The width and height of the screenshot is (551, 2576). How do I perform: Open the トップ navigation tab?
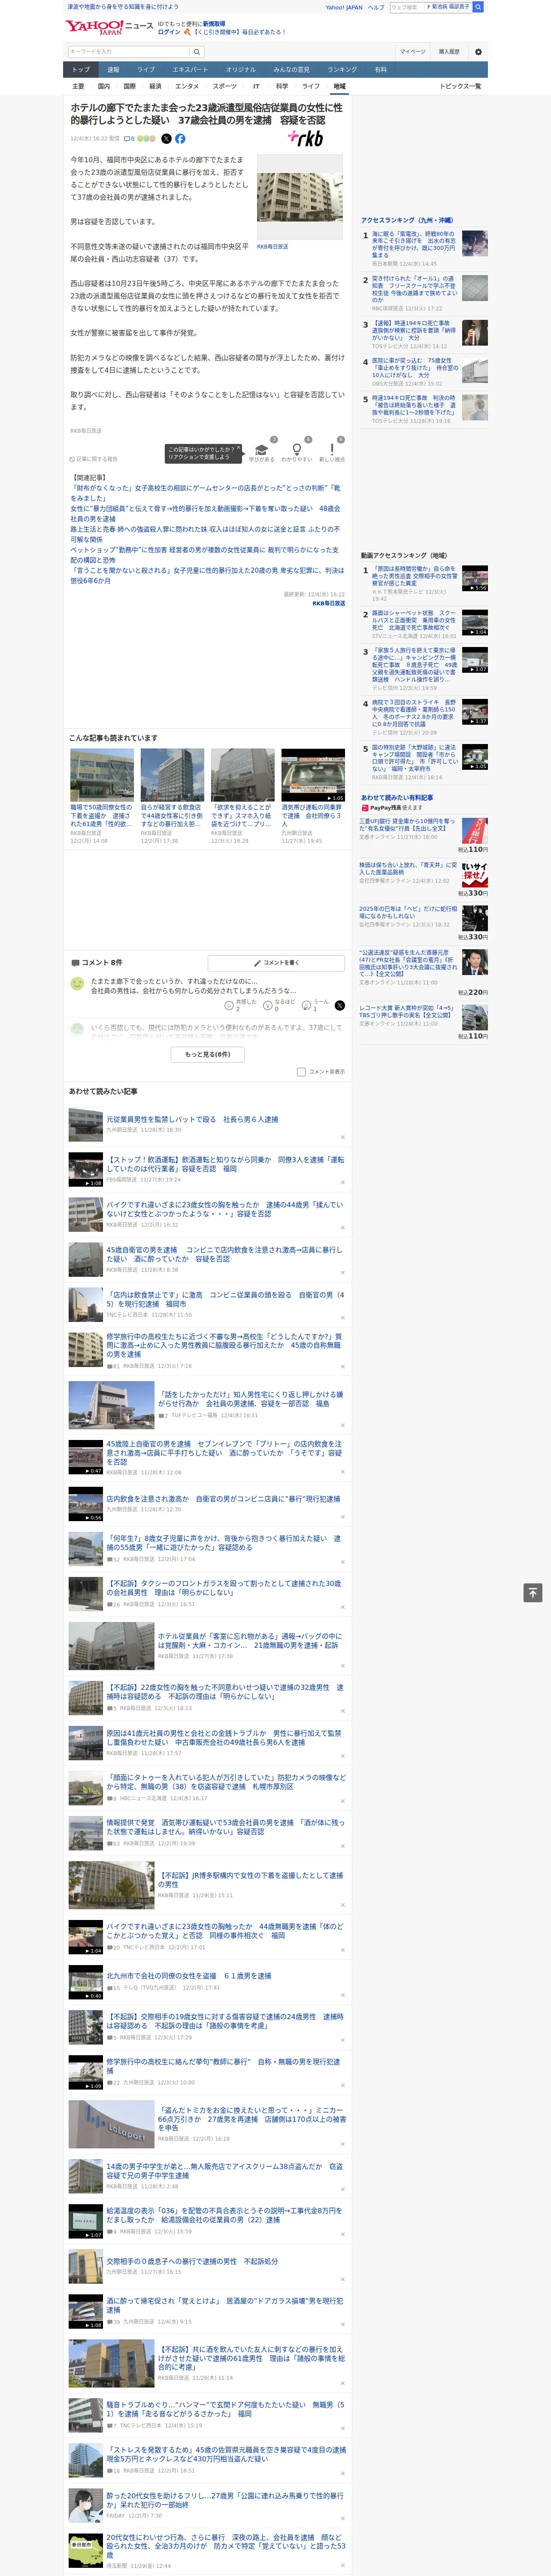[x=81, y=69]
